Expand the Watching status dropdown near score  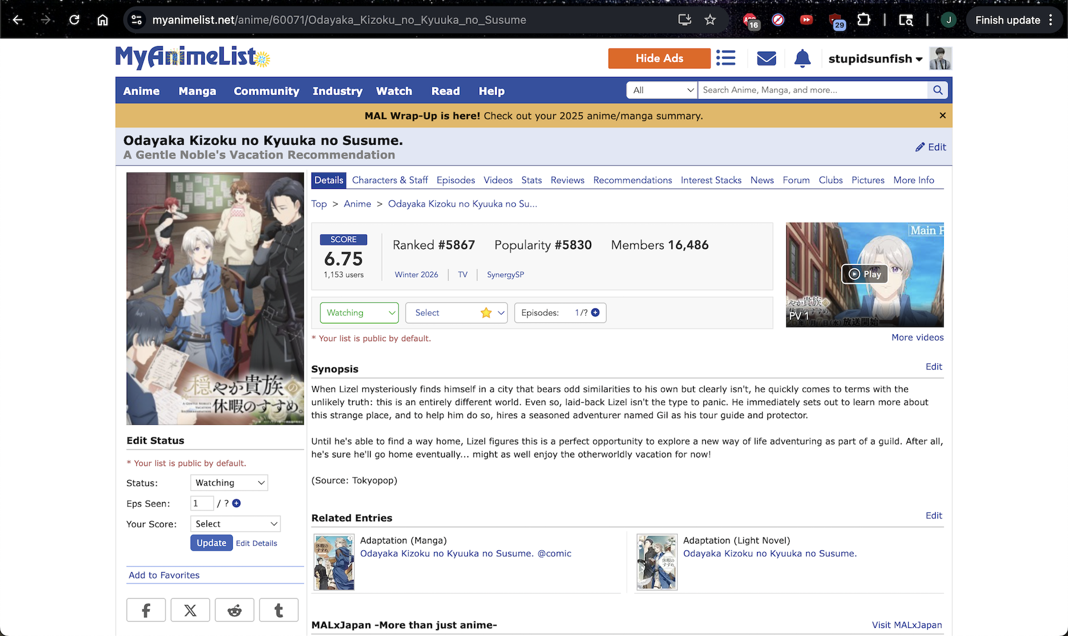[x=359, y=313]
